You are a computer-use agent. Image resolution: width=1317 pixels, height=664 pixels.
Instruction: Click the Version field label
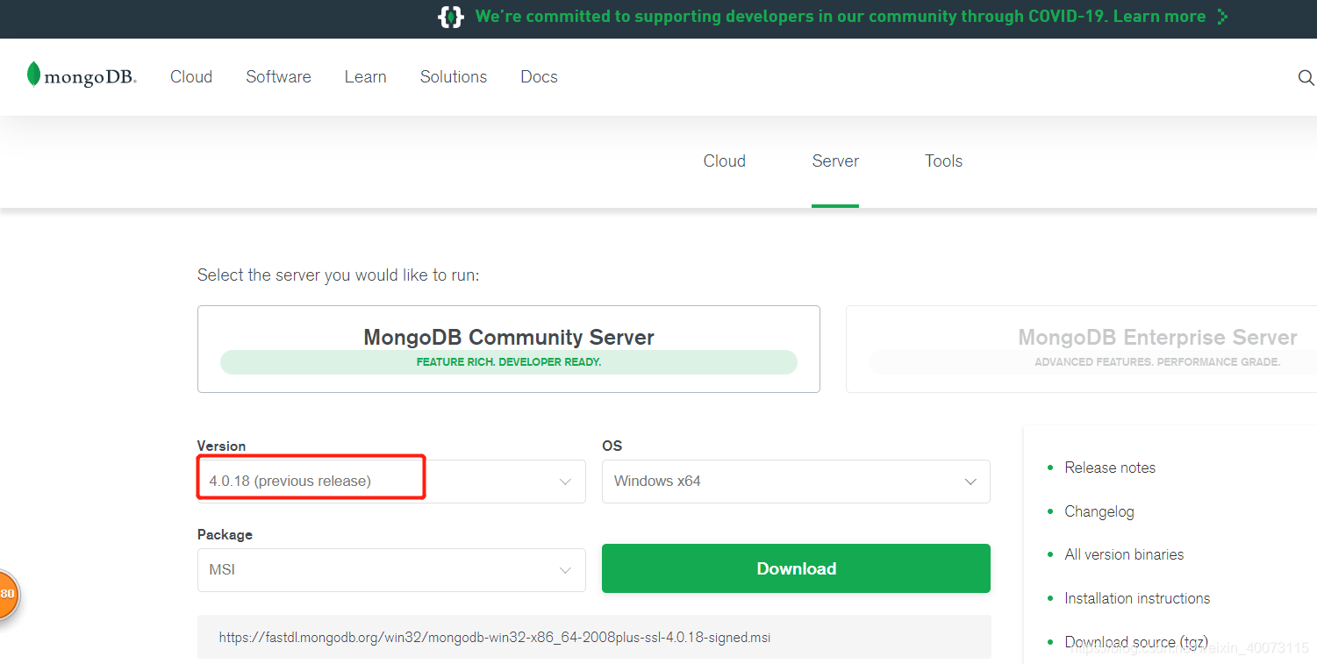click(221, 446)
